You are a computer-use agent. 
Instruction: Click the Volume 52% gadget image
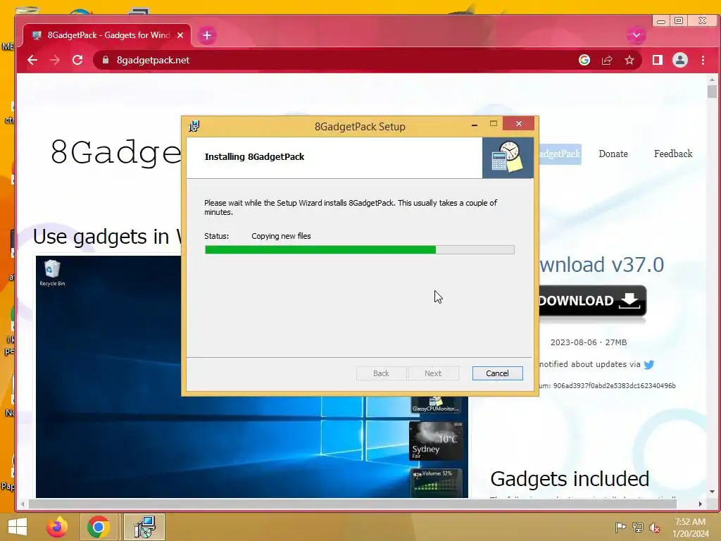click(435, 483)
